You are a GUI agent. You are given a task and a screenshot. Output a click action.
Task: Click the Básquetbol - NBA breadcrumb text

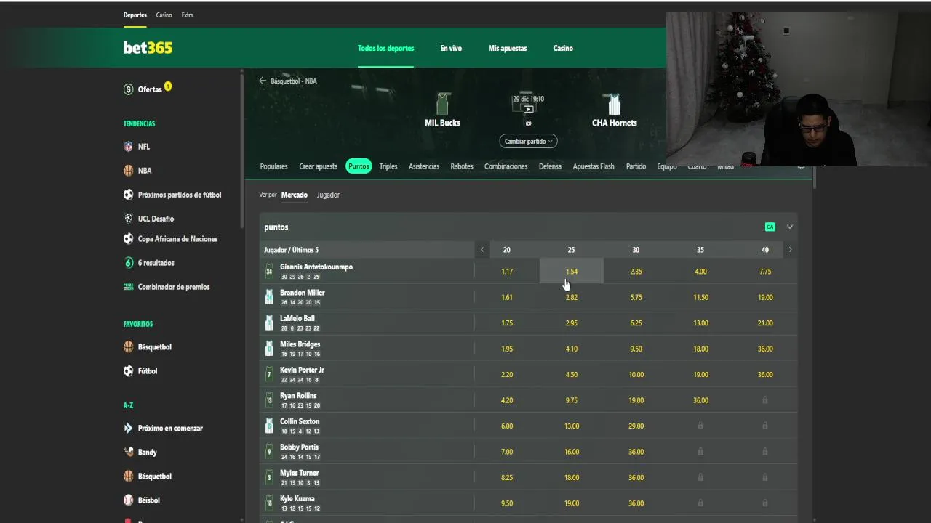pyautogui.click(x=294, y=81)
